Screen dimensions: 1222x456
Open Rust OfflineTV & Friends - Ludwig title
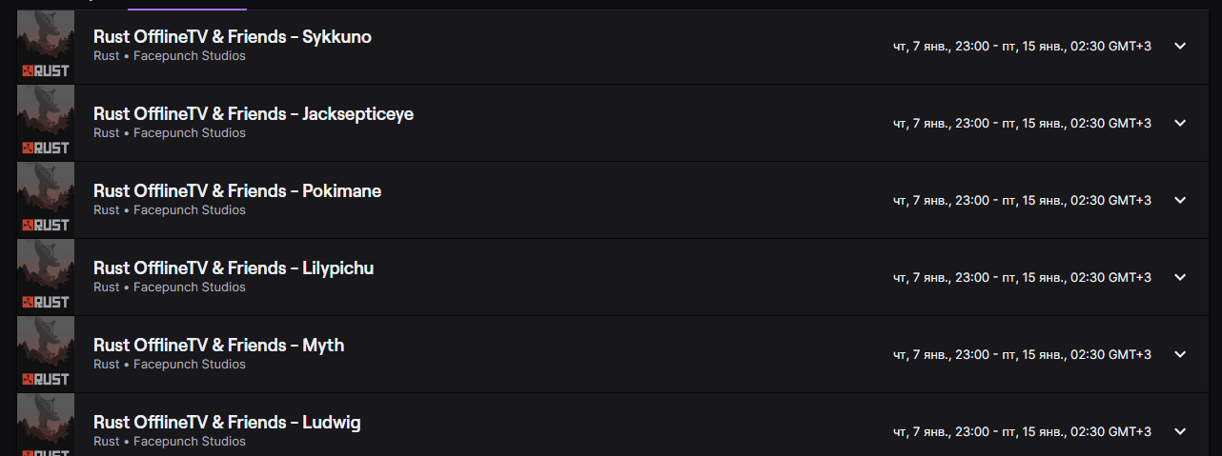point(227,423)
